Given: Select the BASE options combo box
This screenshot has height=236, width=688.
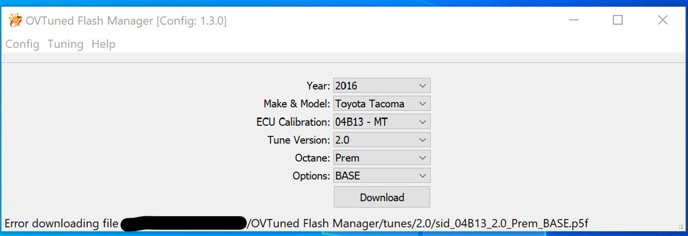Looking at the screenshot, I should [x=382, y=176].
